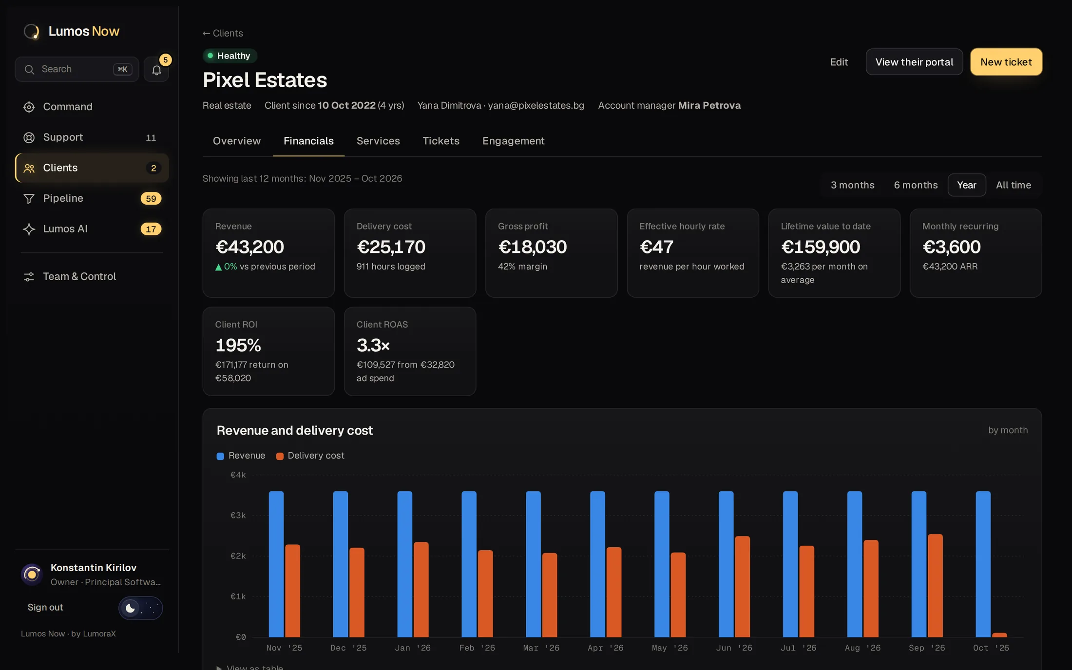1072x670 pixels.
Task: Click the Edit link
Action: [x=839, y=62]
